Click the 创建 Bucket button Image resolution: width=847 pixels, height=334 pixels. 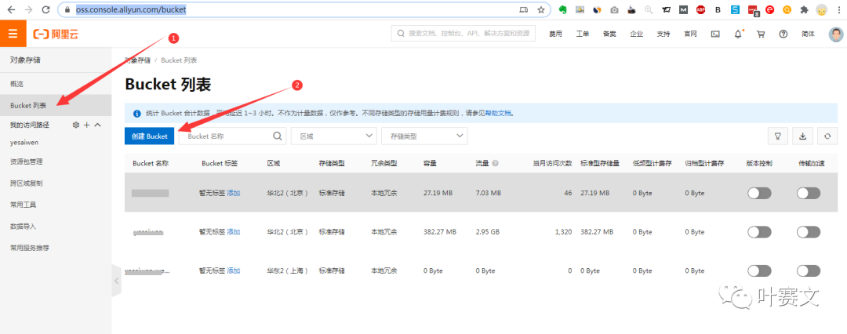click(x=150, y=136)
